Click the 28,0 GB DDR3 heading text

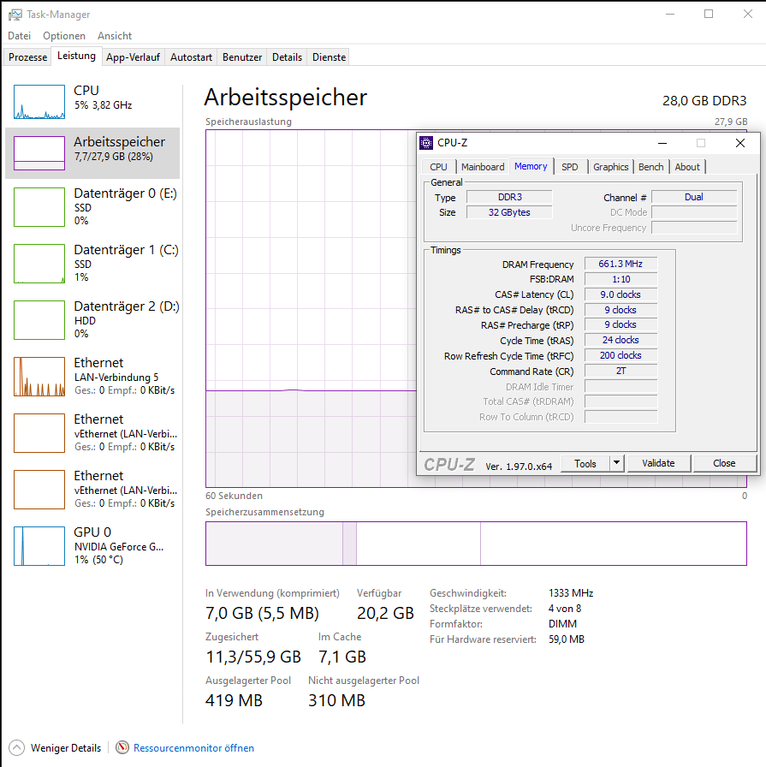pos(704,101)
